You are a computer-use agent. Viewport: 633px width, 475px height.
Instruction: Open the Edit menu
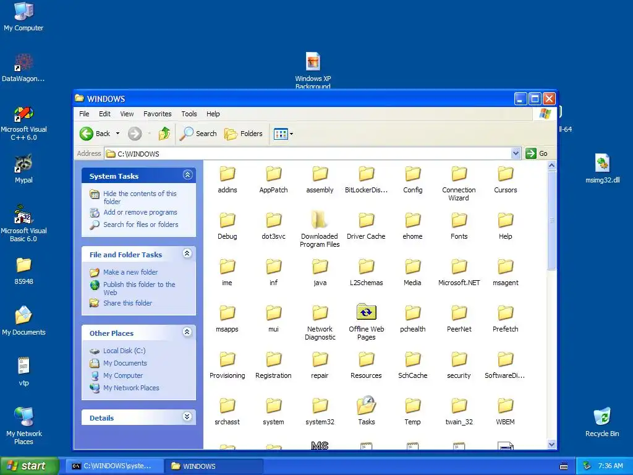pyautogui.click(x=104, y=114)
